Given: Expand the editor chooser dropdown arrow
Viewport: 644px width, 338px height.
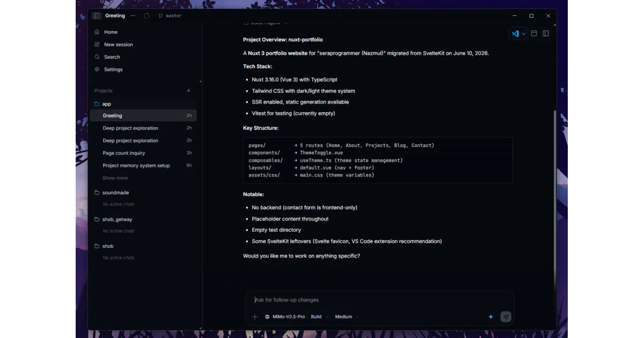Looking at the screenshot, I should [x=524, y=34].
